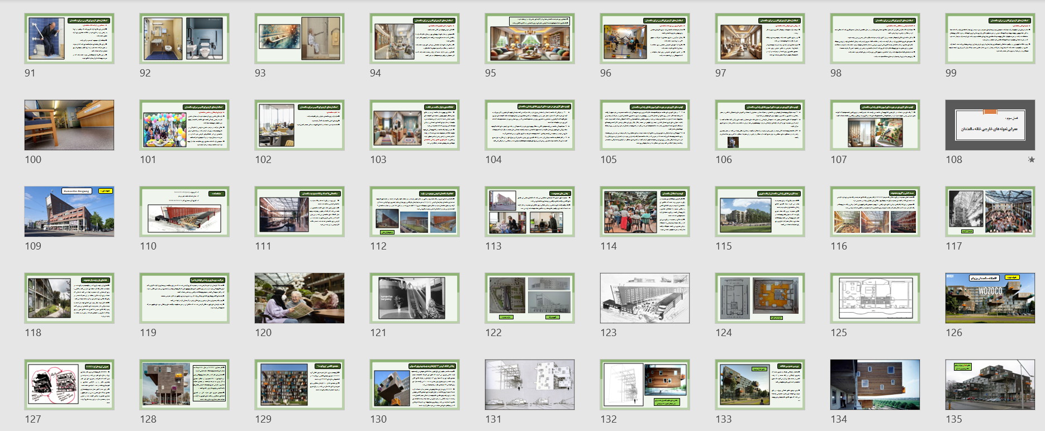Select slide 101 colorful balloons party slide
This screenshot has height=431, width=1045.
[x=184, y=125]
